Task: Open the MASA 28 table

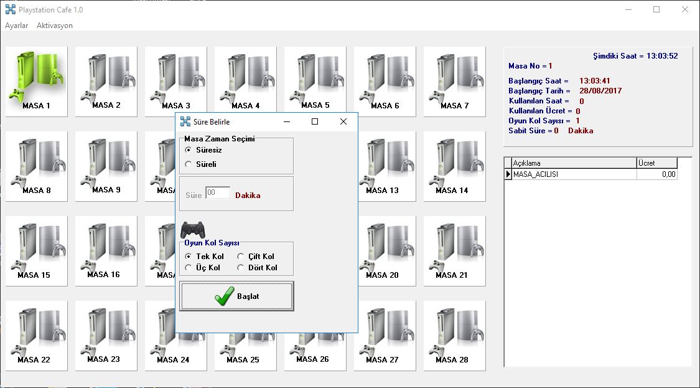Action: tap(454, 336)
